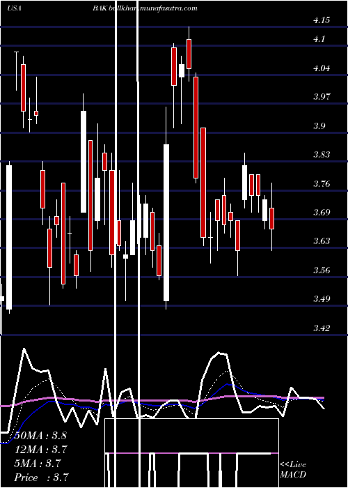
Task: Click the 3.83 price axis label
Action: click(x=322, y=155)
